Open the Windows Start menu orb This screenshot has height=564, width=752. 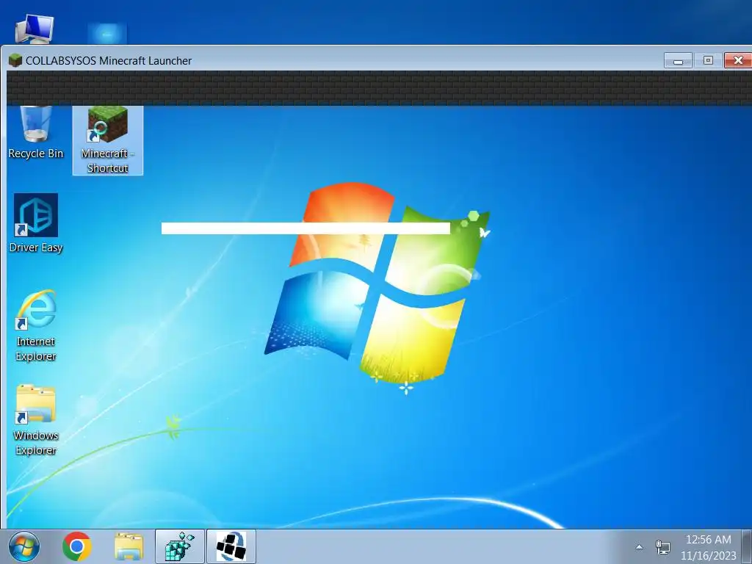(24, 546)
